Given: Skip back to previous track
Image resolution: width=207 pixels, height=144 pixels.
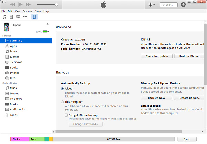Looking at the screenshot, I should pos(12,4).
